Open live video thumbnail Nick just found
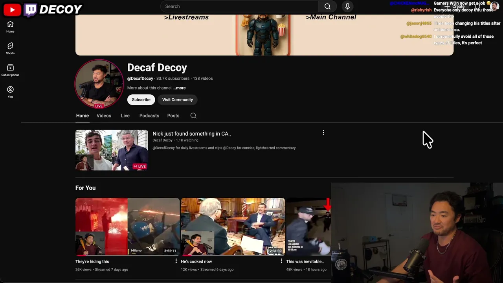This screenshot has height=283, width=503. point(112,150)
